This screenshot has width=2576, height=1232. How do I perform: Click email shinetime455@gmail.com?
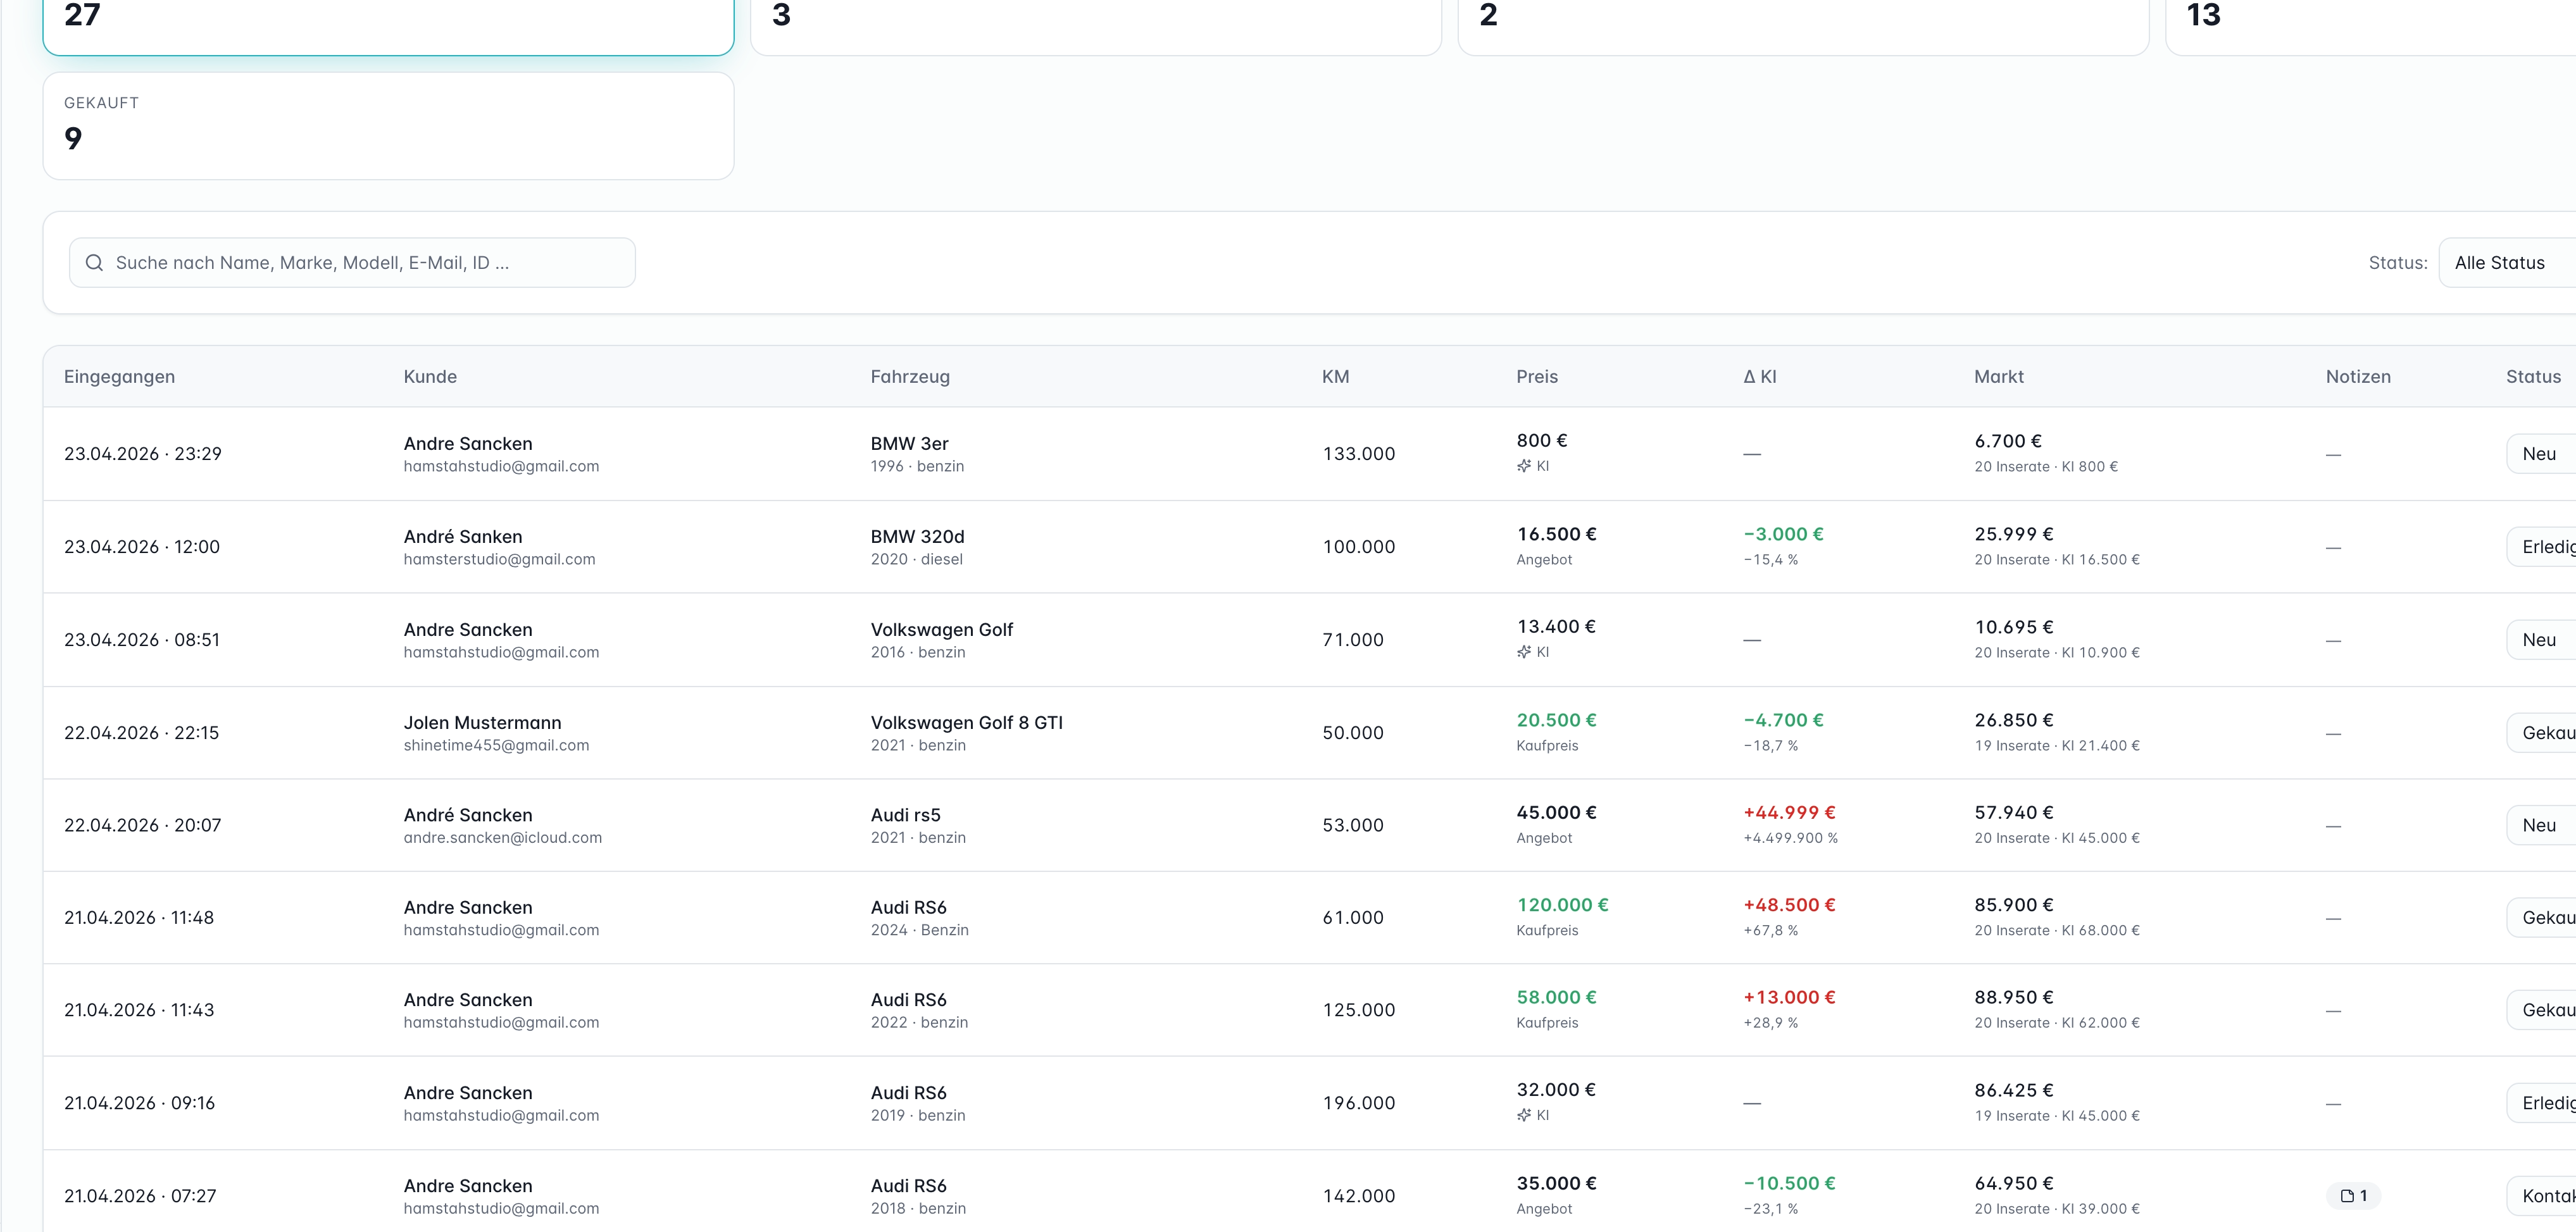(496, 746)
